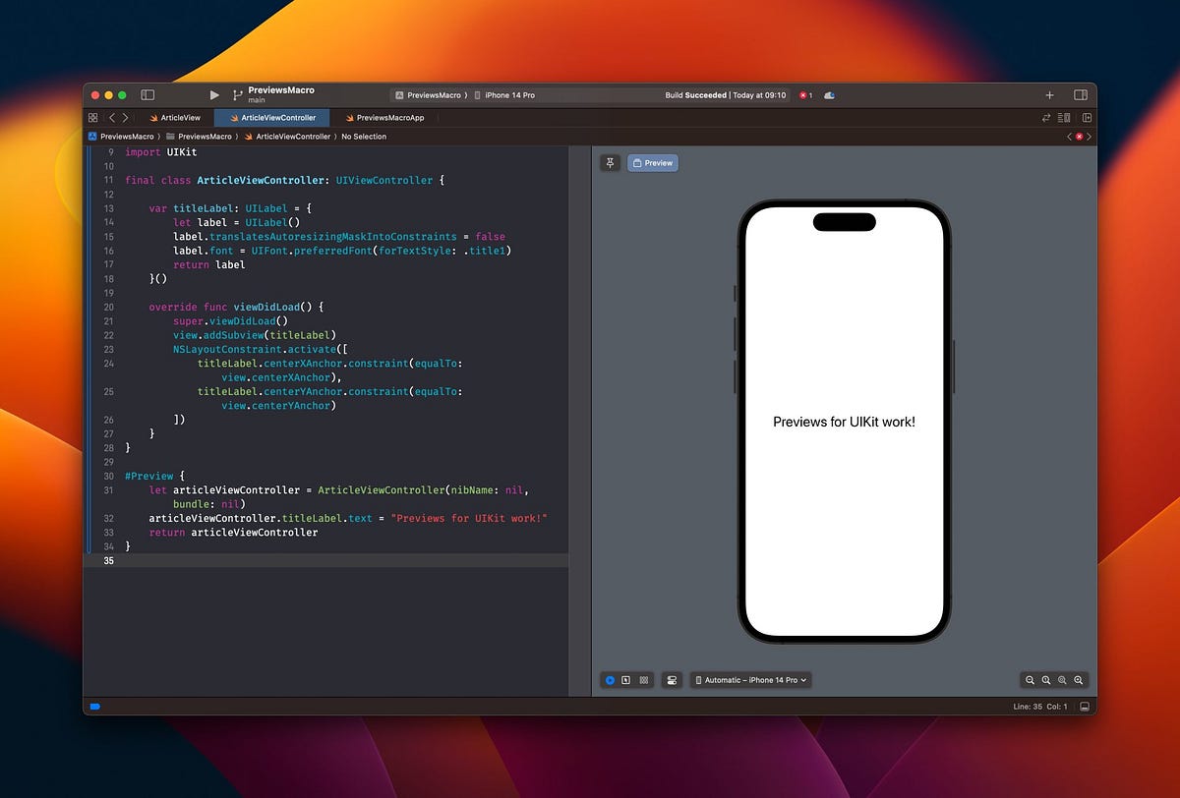Open device settings icon in preview bar
Screen dimensions: 1180x798
pos(672,679)
